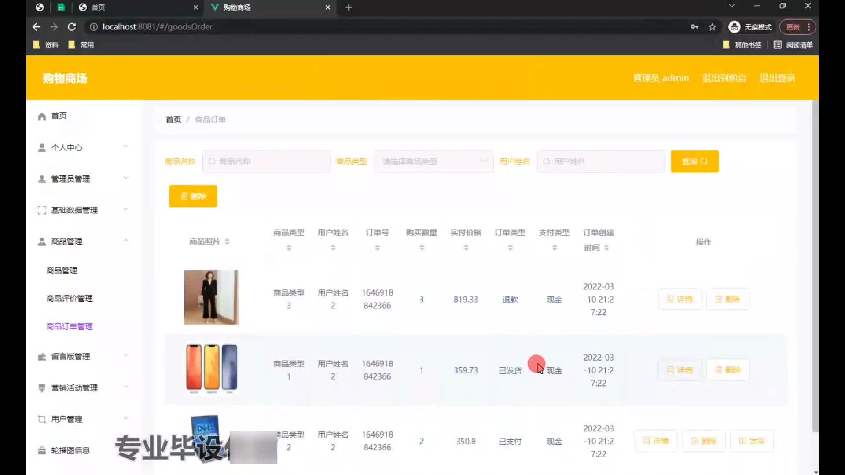Sort by 订单号 column arrows

coord(377,248)
